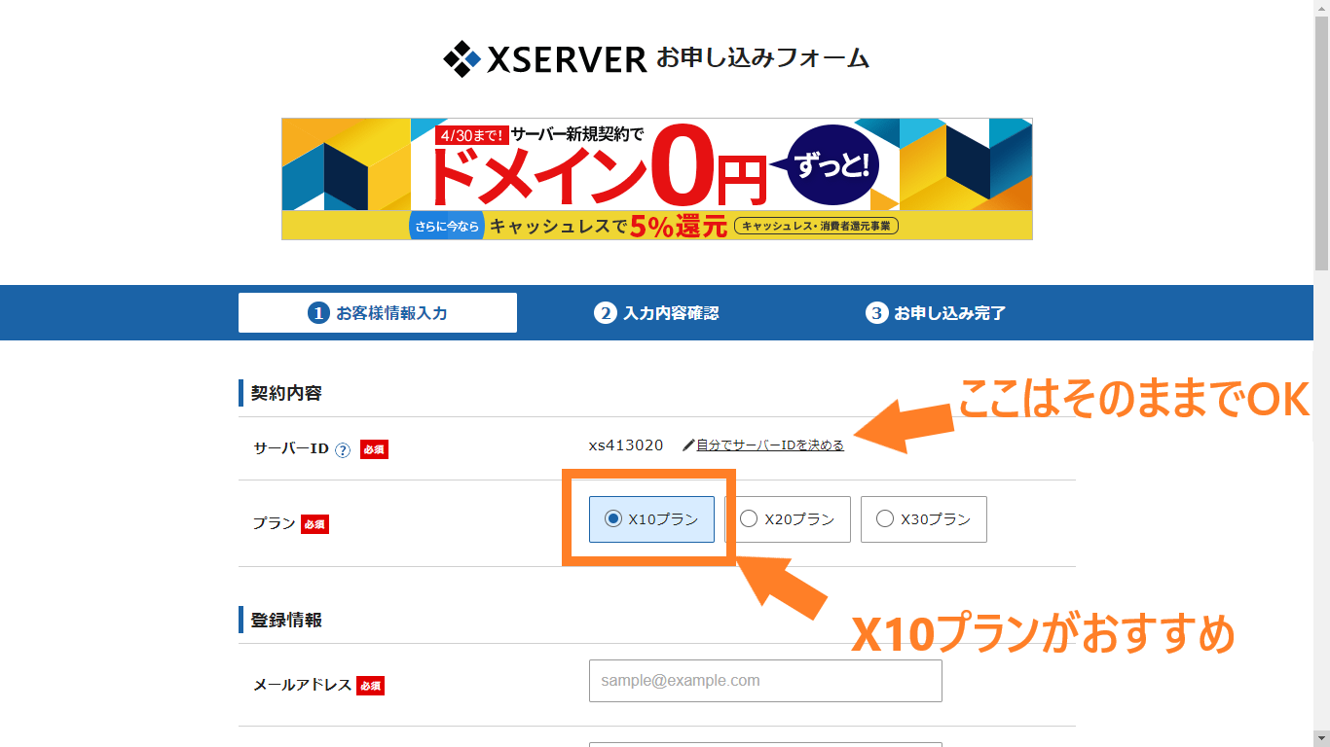Go to step 2 入力内容確認

click(x=656, y=313)
